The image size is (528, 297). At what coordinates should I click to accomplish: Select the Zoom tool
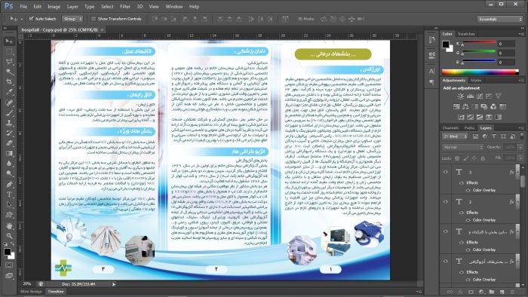(9, 236)
